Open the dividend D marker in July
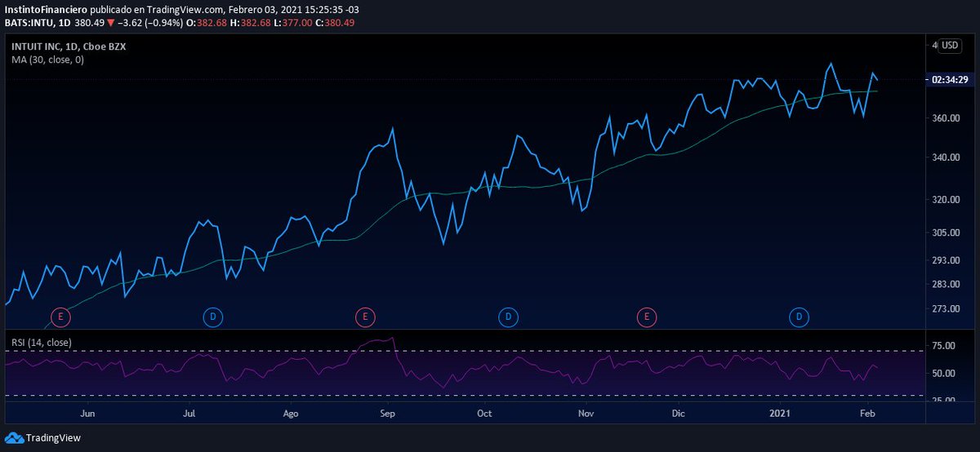This screenshot has width=980, height=452. 212,317
